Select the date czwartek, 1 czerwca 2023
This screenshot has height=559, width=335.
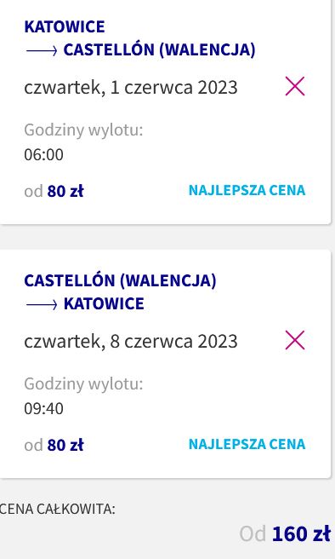(x=131, y=88)
